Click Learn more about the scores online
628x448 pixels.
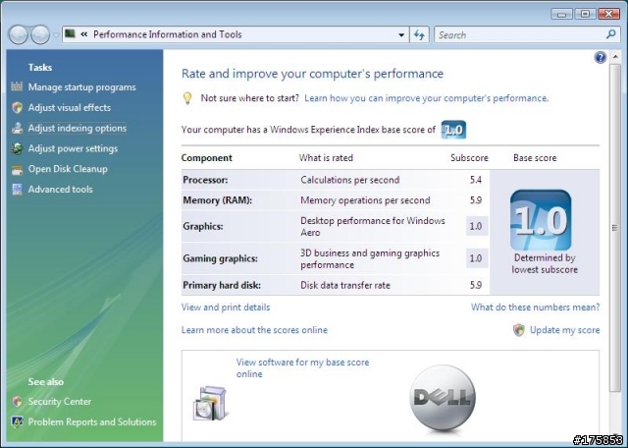pos(254,330)
